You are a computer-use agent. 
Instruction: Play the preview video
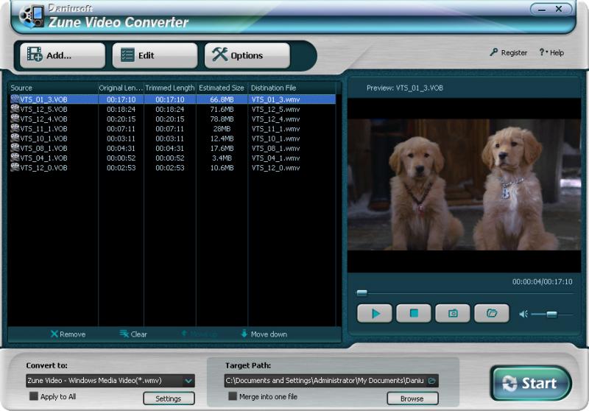click(375, 313)
